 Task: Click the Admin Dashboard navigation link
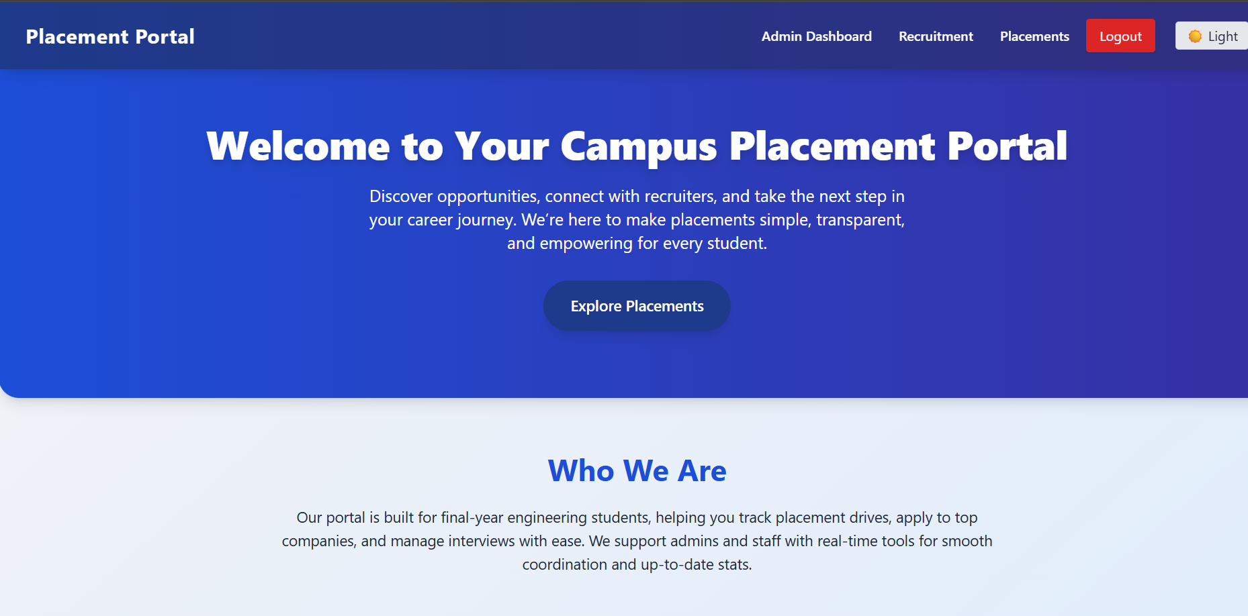(816, 36)
